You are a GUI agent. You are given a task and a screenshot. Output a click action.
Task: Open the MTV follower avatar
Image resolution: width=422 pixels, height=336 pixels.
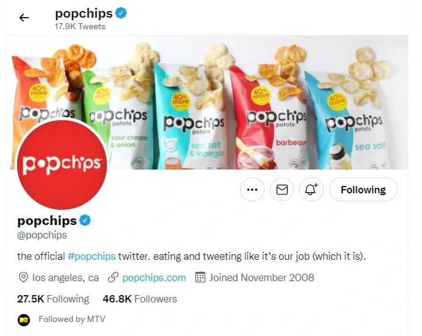[24, 320]
